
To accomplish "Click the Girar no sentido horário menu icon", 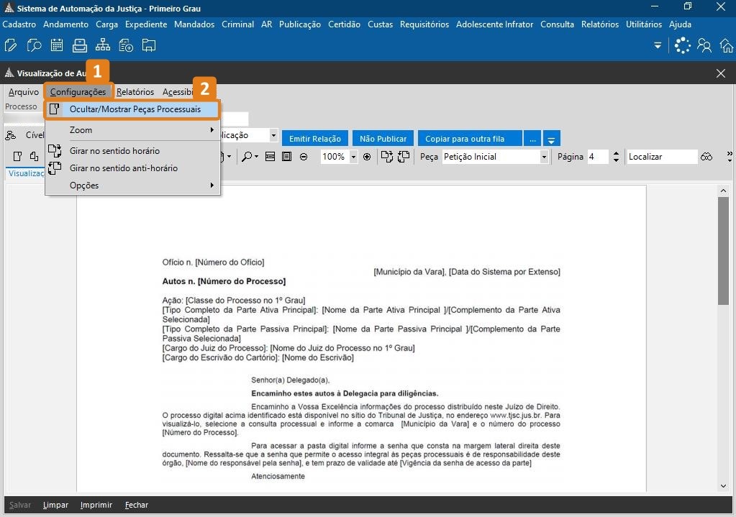I will point(55,150).
